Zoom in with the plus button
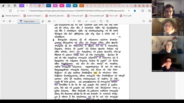This screenshot has width=184, height=103. tap(74, 21)
